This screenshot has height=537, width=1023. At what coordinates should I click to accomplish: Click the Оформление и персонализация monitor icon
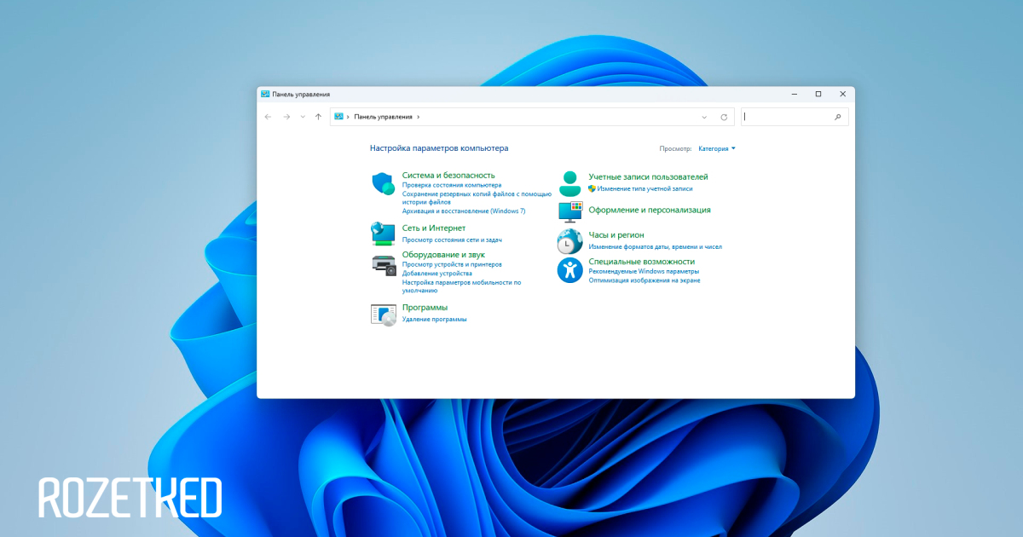(x=569, y=211)
